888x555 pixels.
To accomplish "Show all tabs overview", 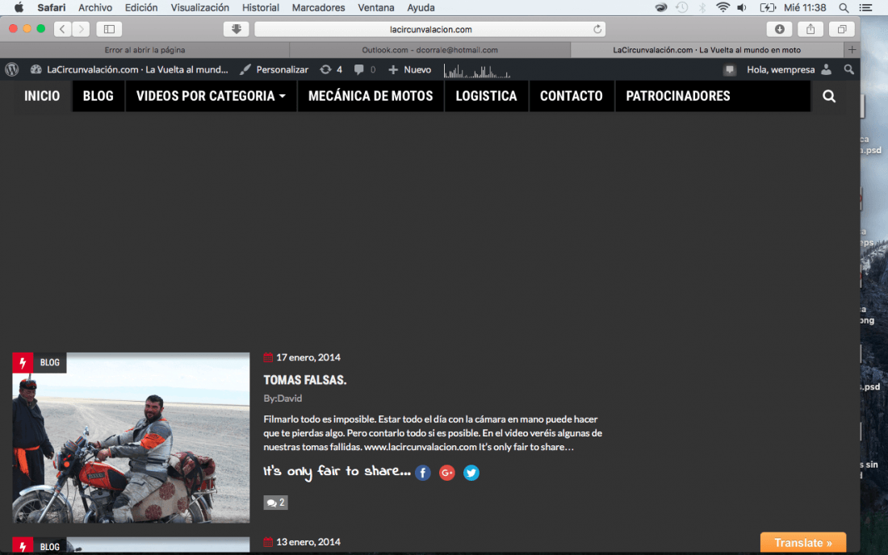I will [841, 29].
